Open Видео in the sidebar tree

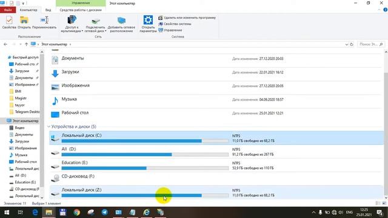coord(19,128)
